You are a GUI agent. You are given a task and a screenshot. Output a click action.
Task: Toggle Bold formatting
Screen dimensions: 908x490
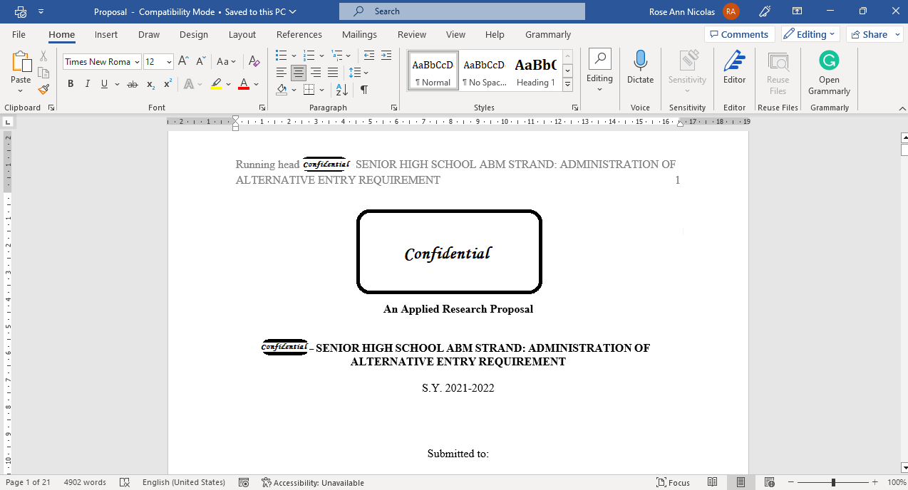click(x=71, y=84)
